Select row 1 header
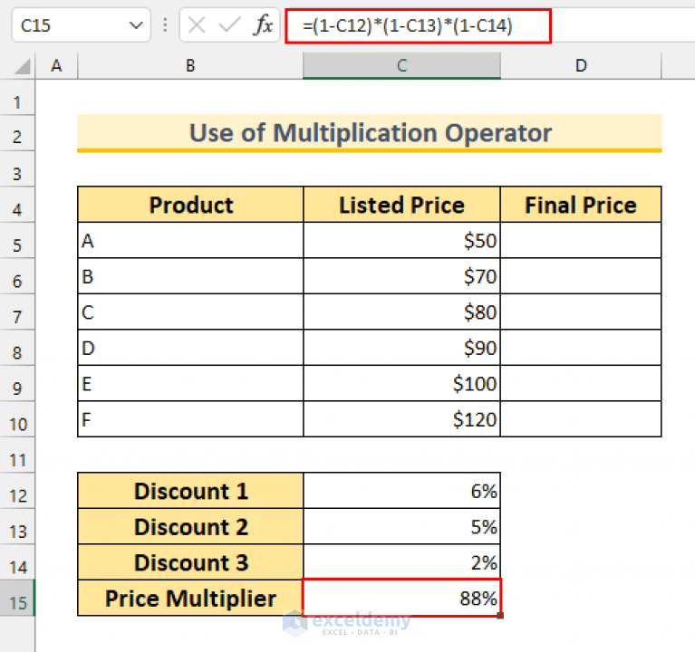Screen dimensions: 695x652 click(17, 99)
